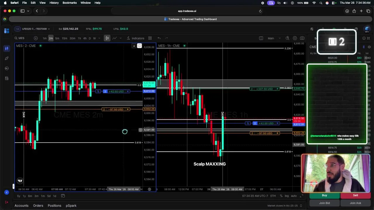Viewport: 374px width, 210px height.
Task: Open the drawing pen icon in sidebar
Action: point(6,58)
